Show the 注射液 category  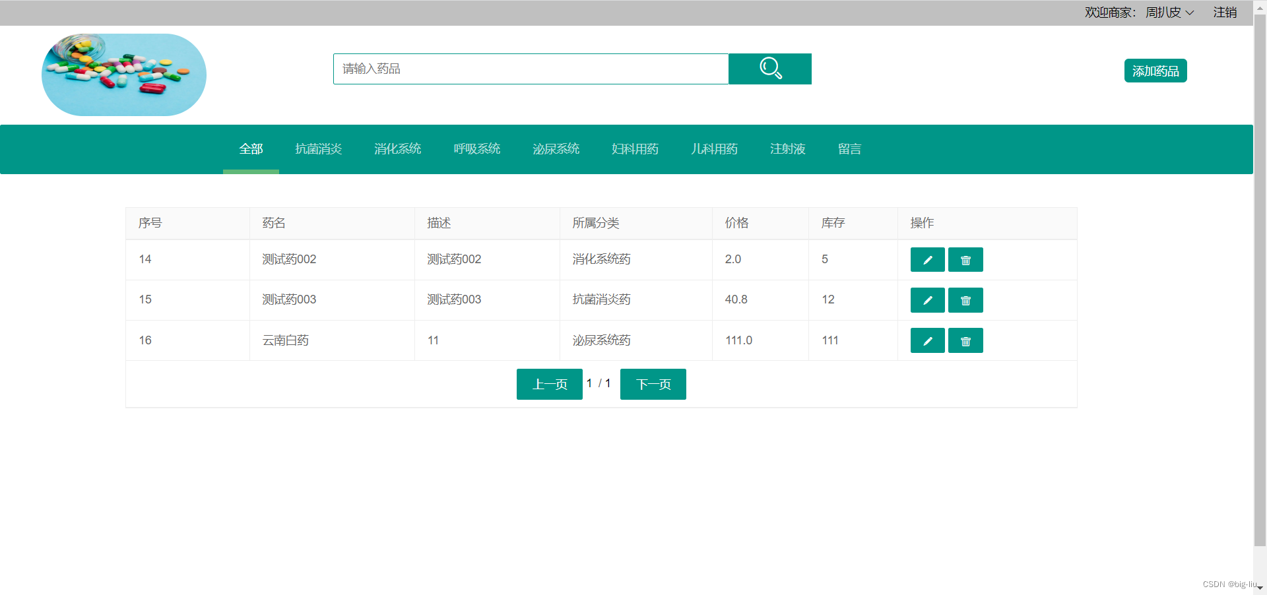tap(787, 149)
